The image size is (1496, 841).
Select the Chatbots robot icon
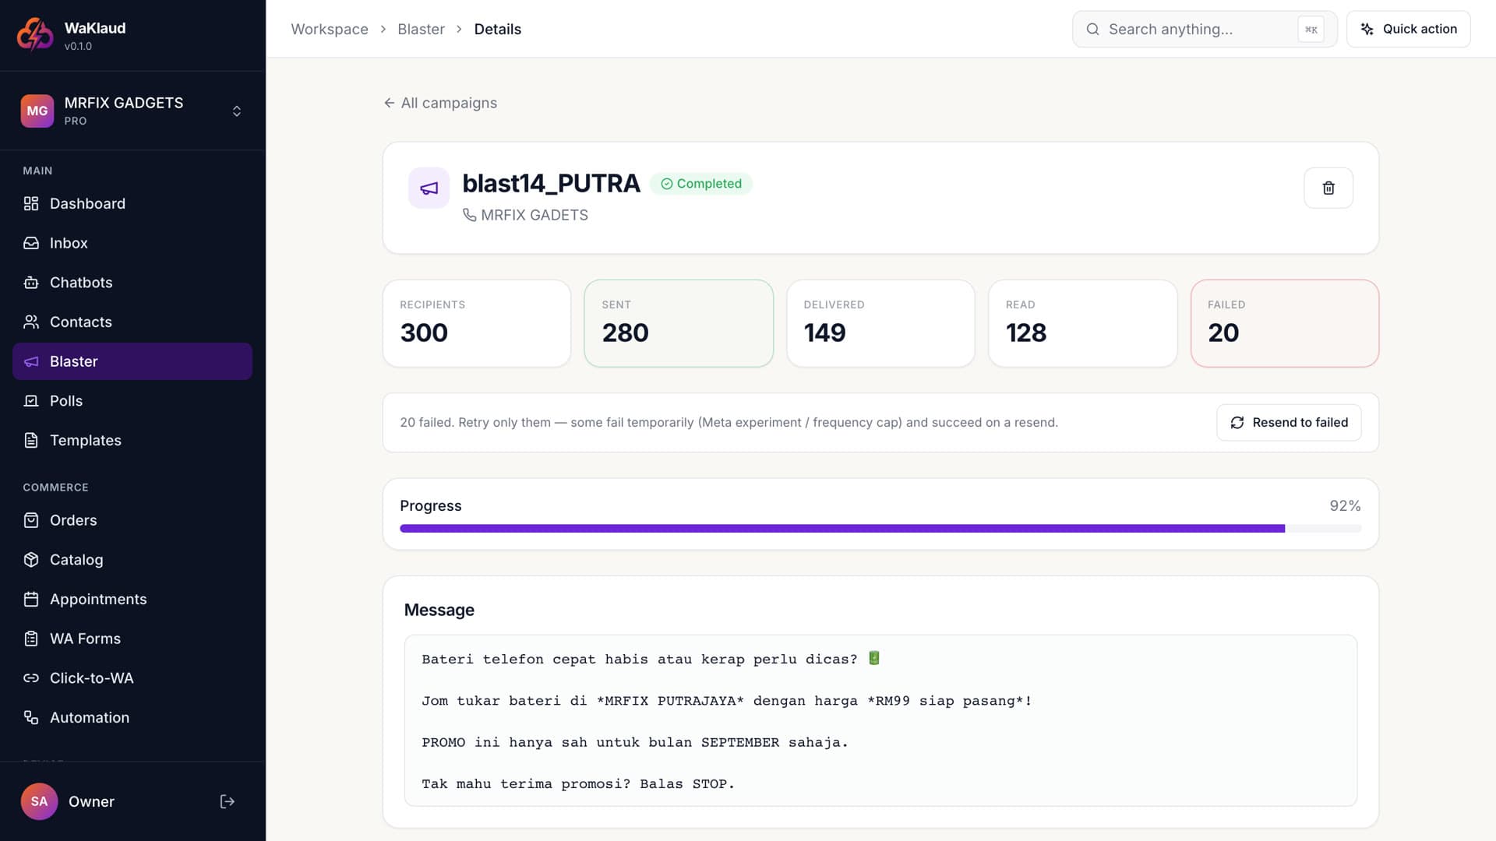coord(31,283)
